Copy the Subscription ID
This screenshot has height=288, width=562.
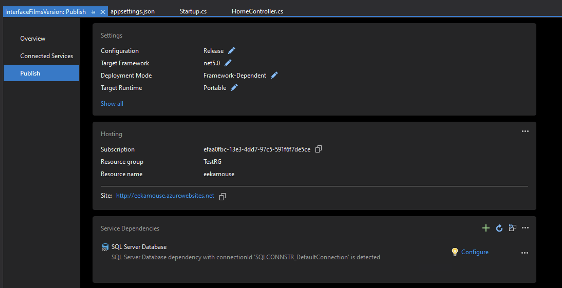319,149
